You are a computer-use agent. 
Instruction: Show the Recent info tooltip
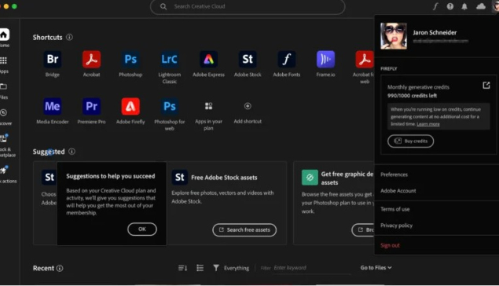[60, 268]
